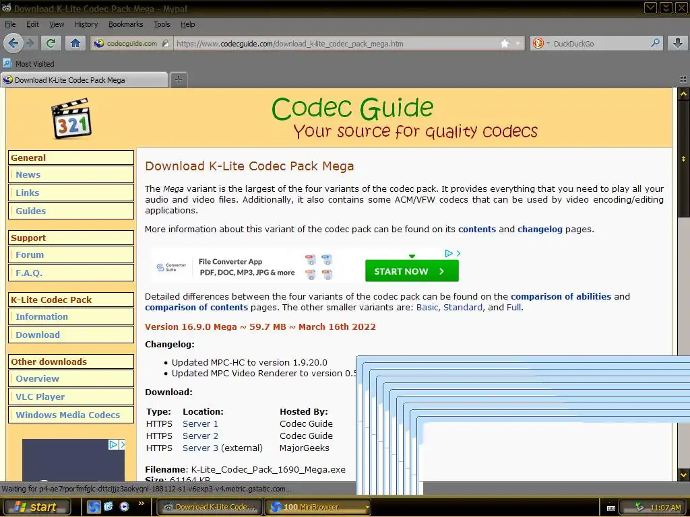This screenshot has height=517, width=690.
Task: Open the Tools menu
Action: point(162,24)
